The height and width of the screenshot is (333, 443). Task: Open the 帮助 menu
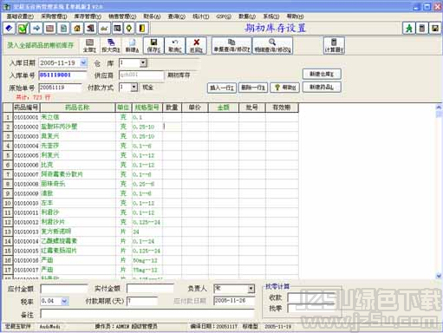(295, 16)
